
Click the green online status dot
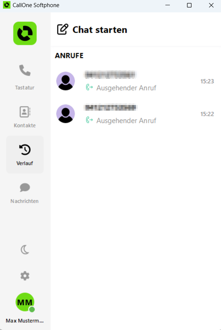[32, 309]
